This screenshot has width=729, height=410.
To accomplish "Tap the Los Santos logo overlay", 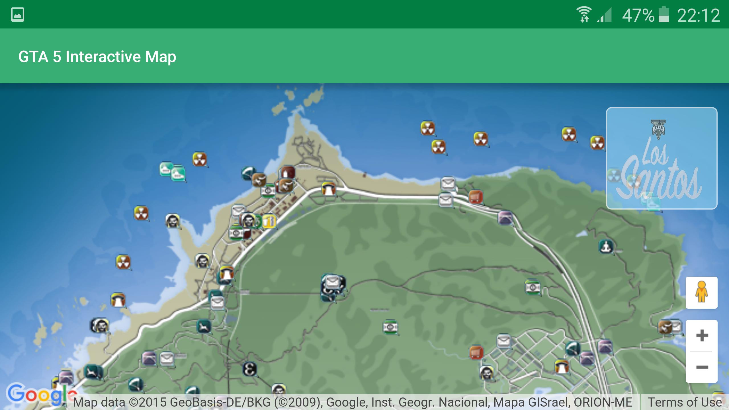I will pos(662,158).
